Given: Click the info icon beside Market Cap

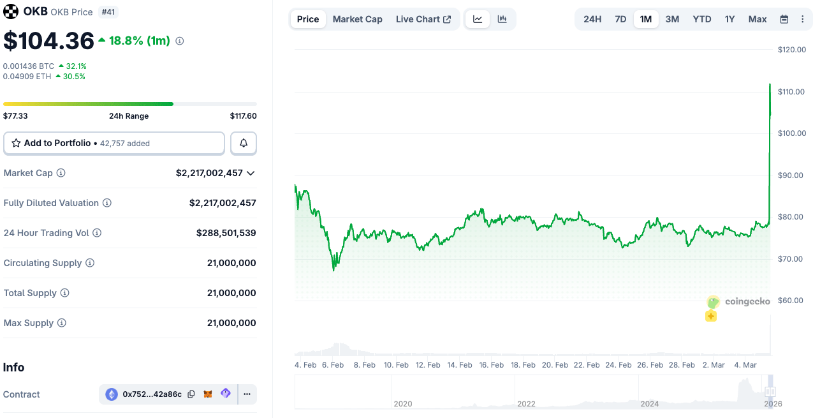Looking at the screenshot, I should tap(61, 173).
